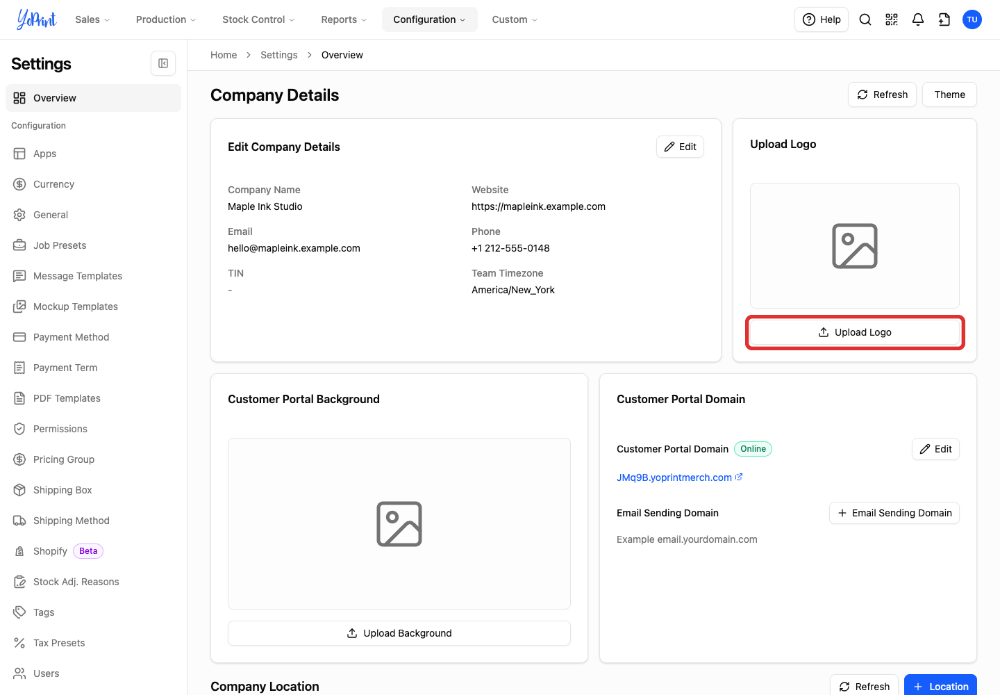Open Currency settings in sidebar
The width and height of the screenshot is (1000, 695).
tap(93, 184)
